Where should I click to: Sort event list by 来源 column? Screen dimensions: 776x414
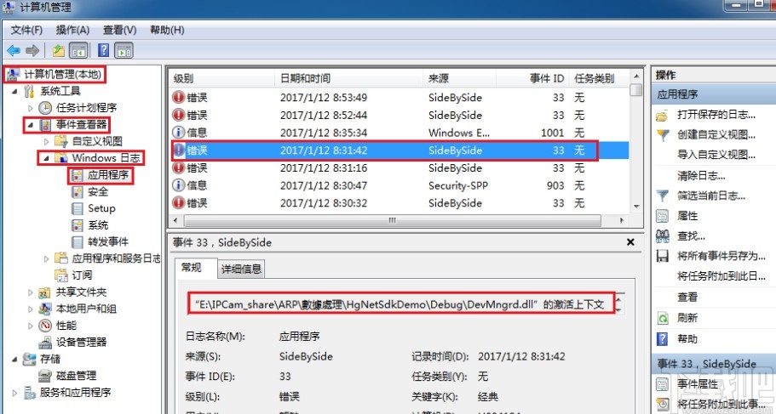pyautogui.click(x=460, y=78)
